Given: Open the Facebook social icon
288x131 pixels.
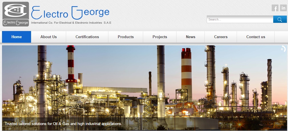Looking at the screenshot, I should (275, 8).
